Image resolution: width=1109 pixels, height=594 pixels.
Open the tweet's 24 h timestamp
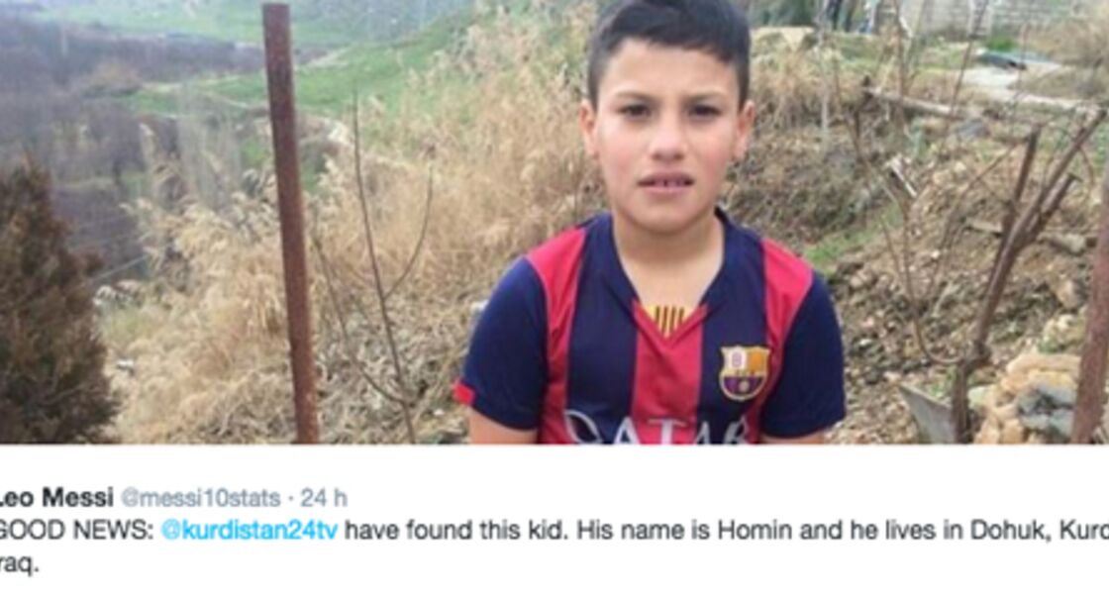[324, 499]
